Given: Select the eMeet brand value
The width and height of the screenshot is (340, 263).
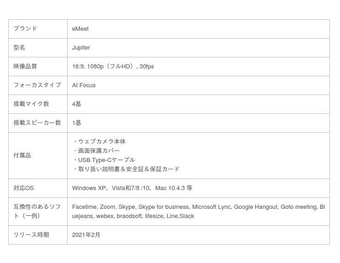Looking at the screenshot, I should click(80, 29).
